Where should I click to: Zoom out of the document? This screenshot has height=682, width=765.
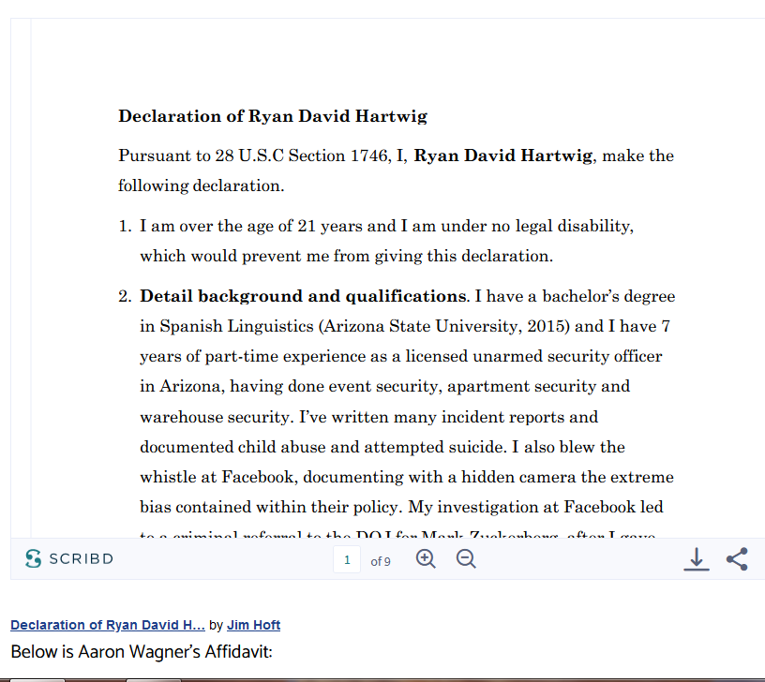[x=466, y=558]
